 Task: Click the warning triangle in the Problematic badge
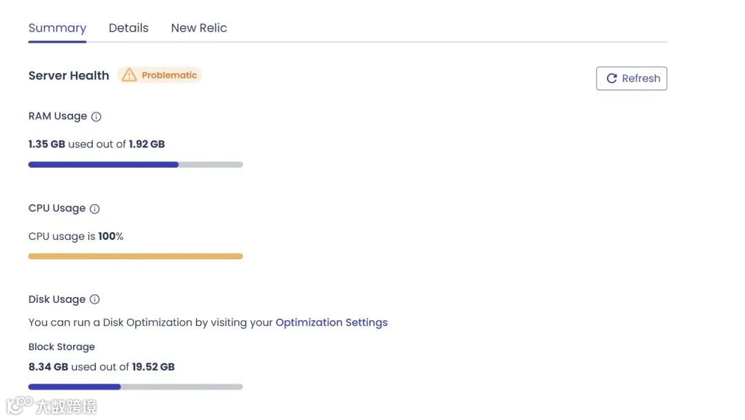[129, 75]
